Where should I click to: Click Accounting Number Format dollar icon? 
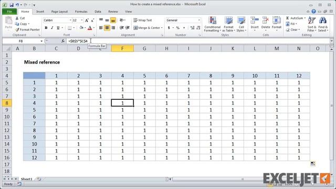[169, 28]
